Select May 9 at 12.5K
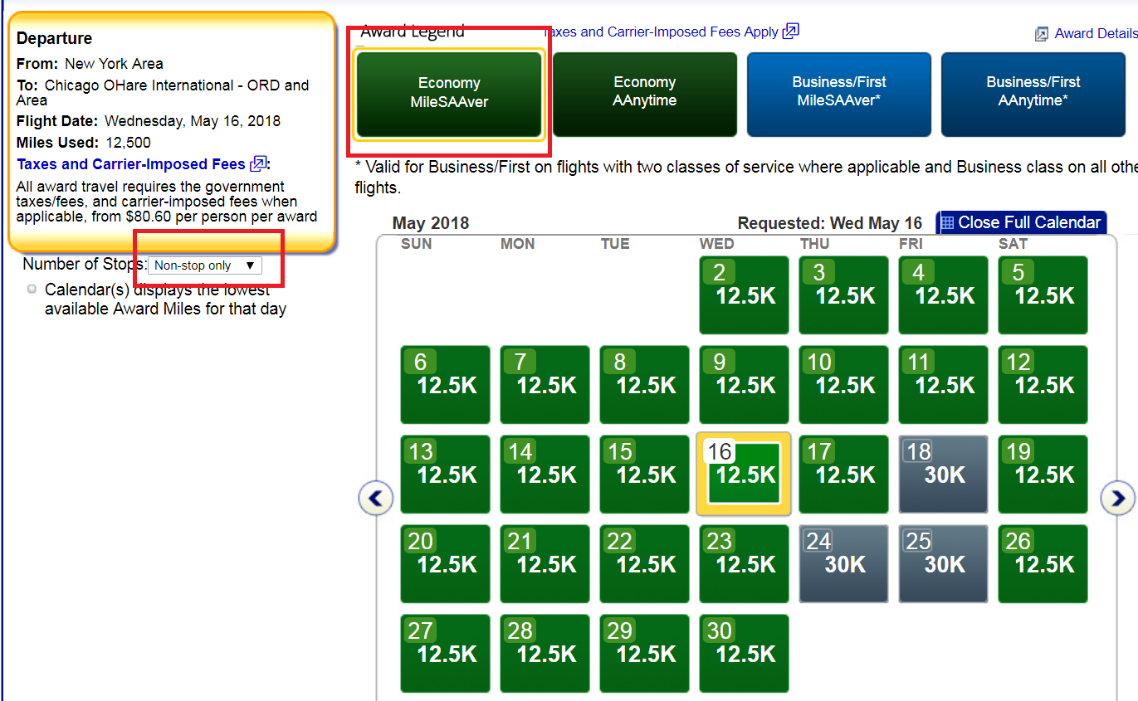This screenshot has width=1138, height=701. (745, 384)
